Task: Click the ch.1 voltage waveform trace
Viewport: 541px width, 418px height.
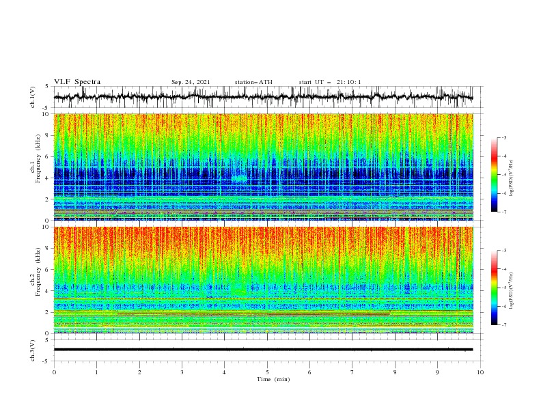Action: pyautogui.click(x=263, y=97)
